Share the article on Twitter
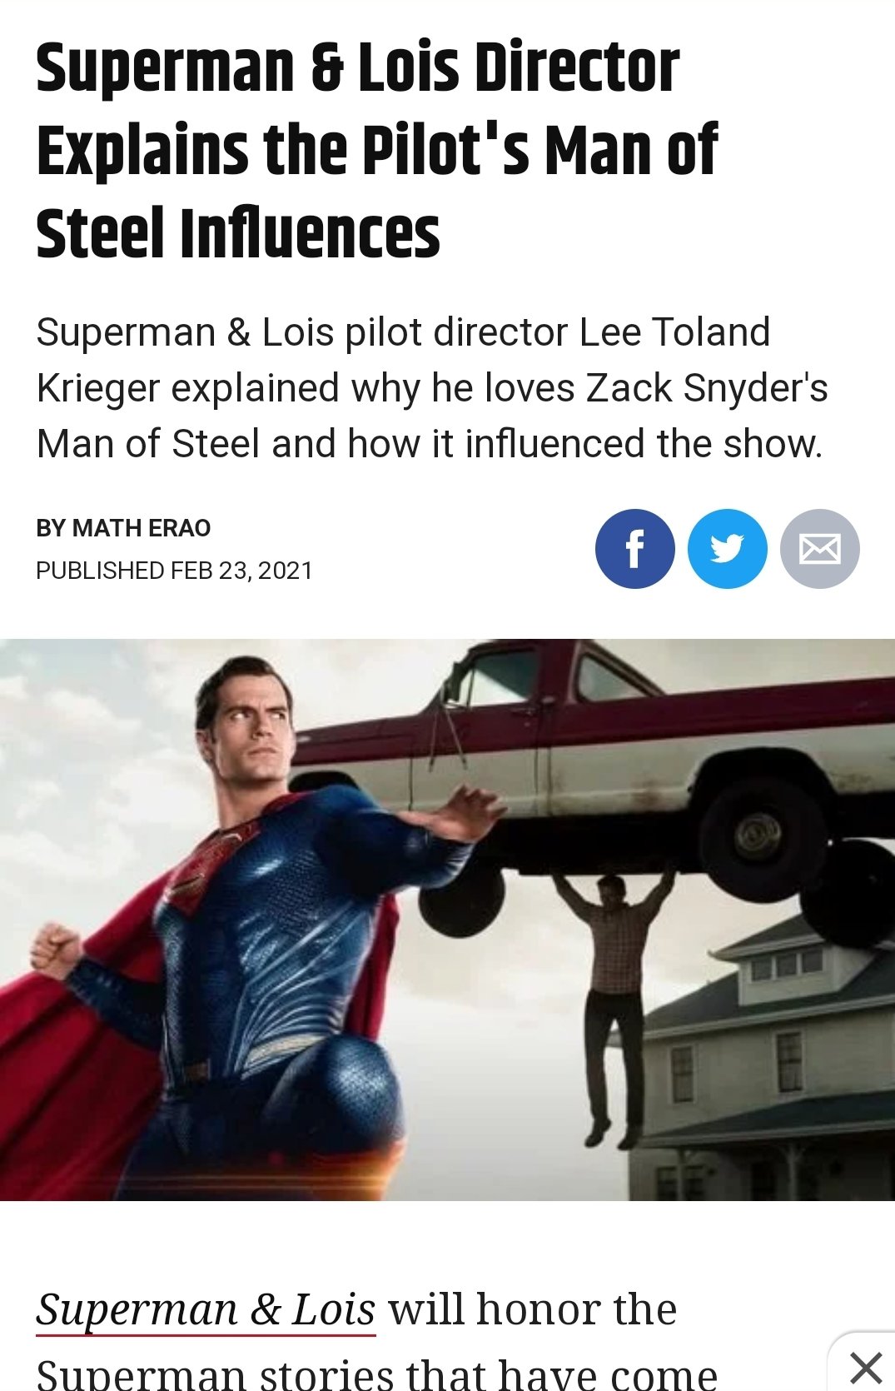This screenshot has height=1391, width=895. tap(727, 549)
